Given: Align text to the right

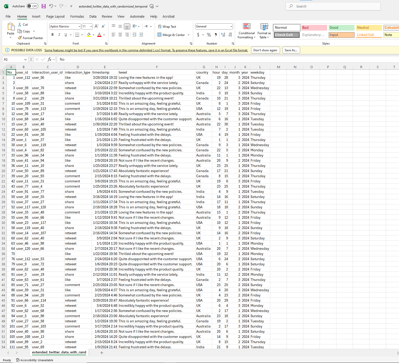Looking at the screenshot, I should click(127, 35).
